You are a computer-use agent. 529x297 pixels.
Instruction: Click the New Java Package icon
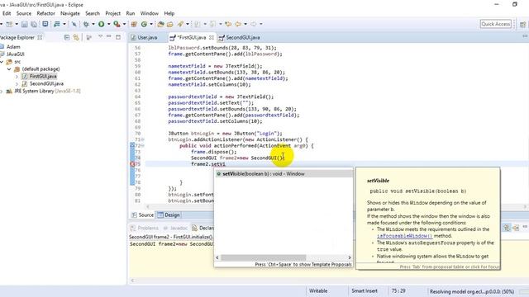click(134, 24)
